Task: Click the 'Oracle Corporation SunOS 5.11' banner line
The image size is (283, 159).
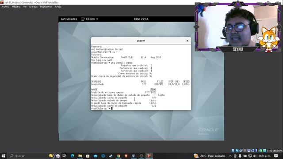Action: coord(126,57)
